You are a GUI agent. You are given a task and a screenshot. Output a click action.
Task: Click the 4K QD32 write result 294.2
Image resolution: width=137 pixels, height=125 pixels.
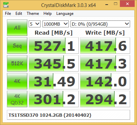pos(105,99)
